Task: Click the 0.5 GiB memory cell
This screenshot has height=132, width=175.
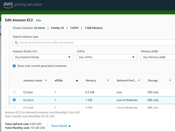Action: [90, 92]
